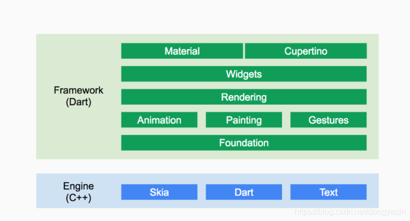Click the Gestures block

pos(329,120)
